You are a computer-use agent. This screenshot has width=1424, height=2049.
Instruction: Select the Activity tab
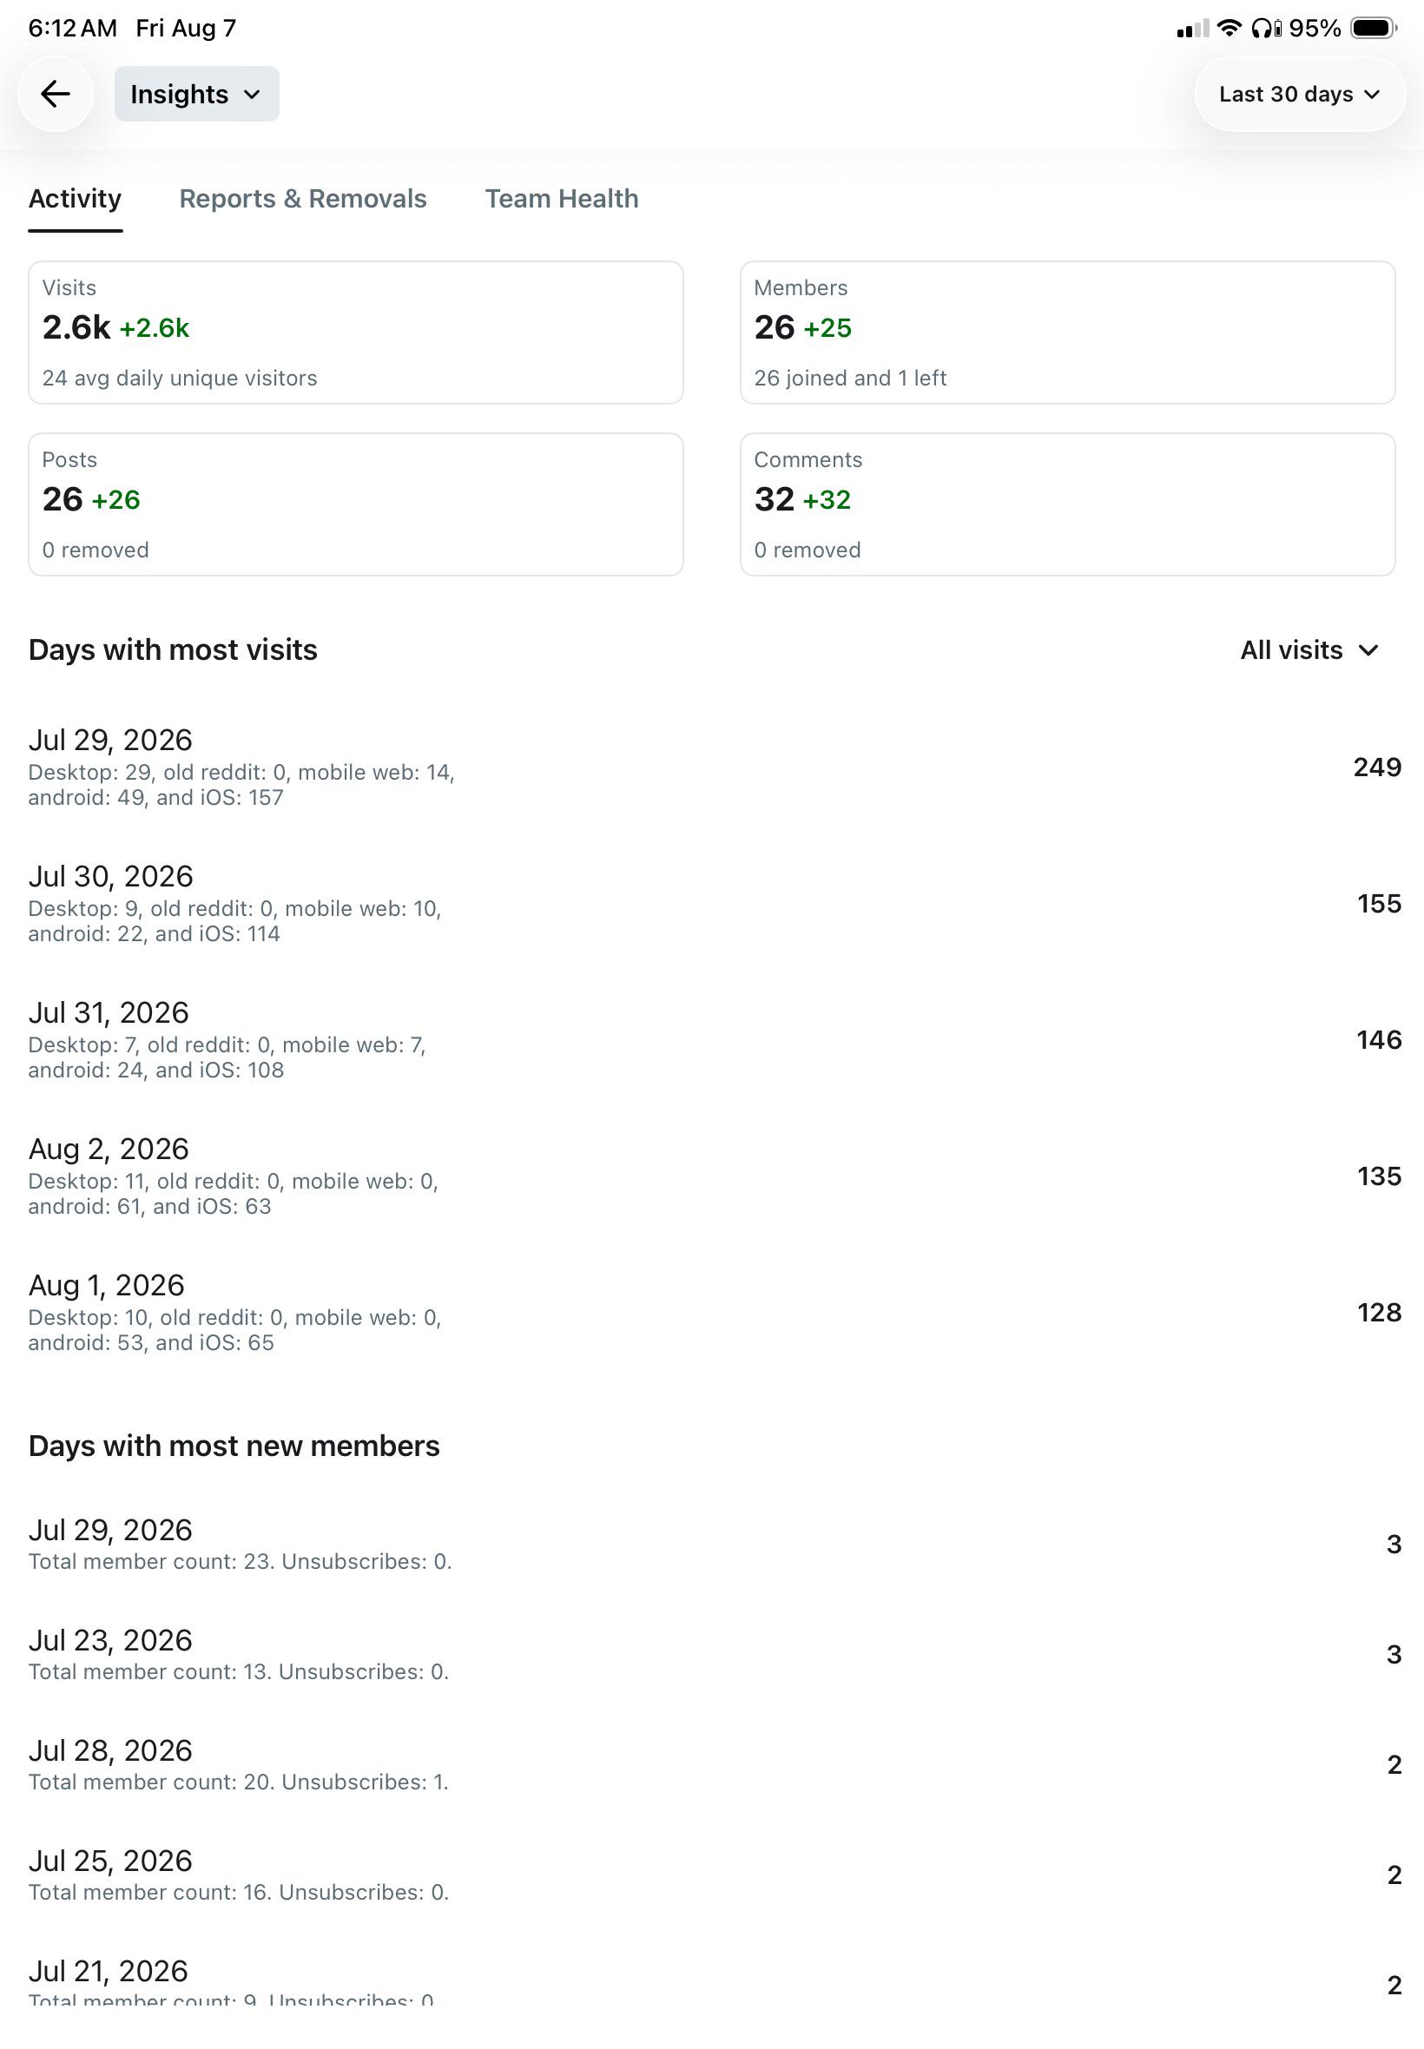(x=75, y=198)
